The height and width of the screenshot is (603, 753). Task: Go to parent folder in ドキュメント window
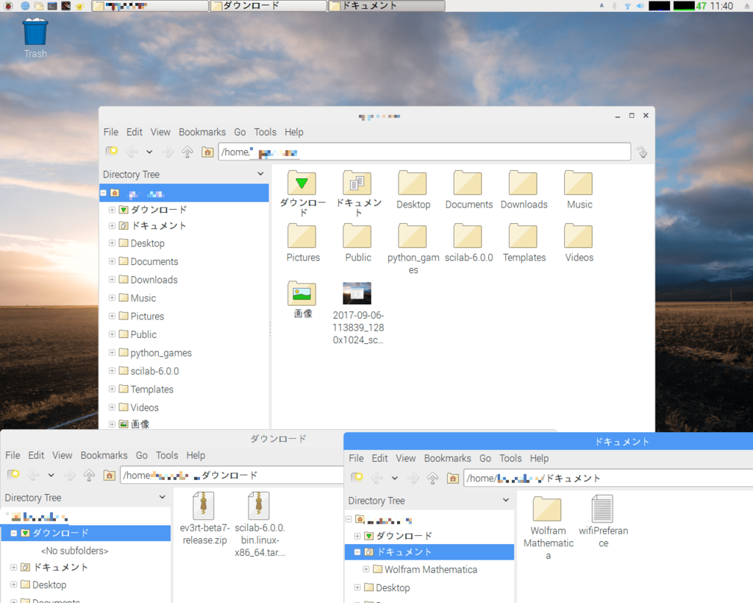tap(432, 478)
